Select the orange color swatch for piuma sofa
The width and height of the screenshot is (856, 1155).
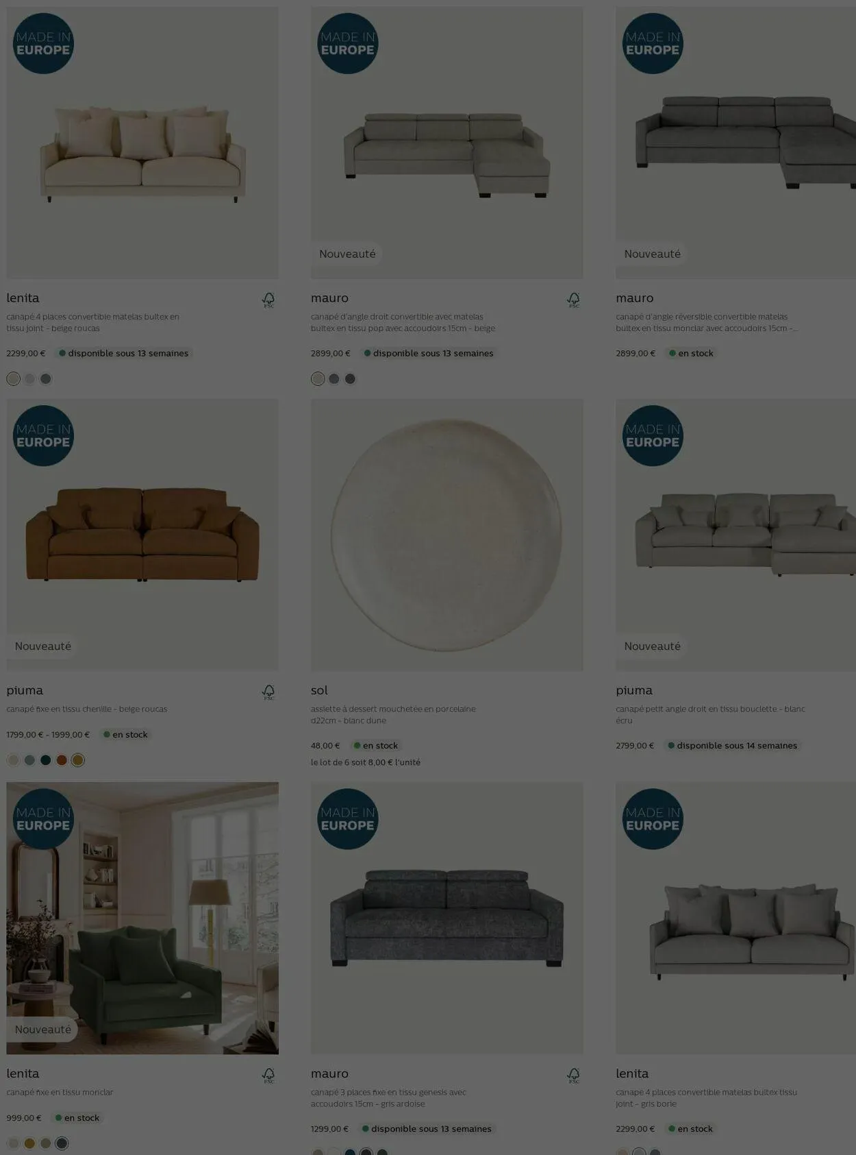(62, 759)
